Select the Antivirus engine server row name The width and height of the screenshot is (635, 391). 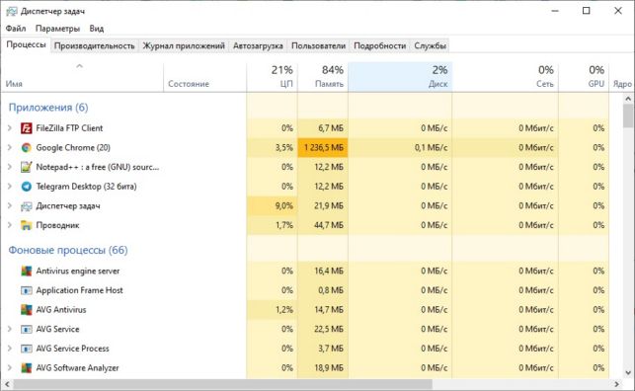pyautogui.click(x=78, y=271)
